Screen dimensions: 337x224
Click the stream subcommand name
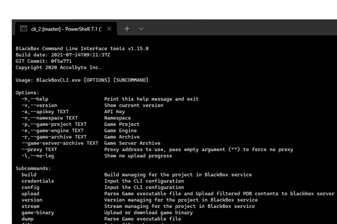point(30,206)
